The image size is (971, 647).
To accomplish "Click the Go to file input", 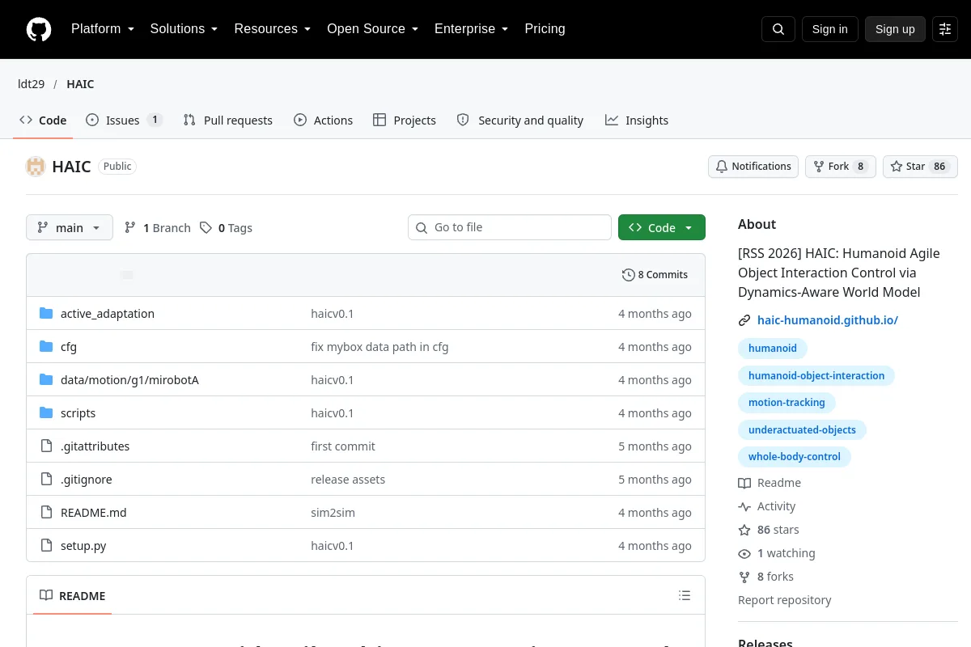I will (510, 227).
